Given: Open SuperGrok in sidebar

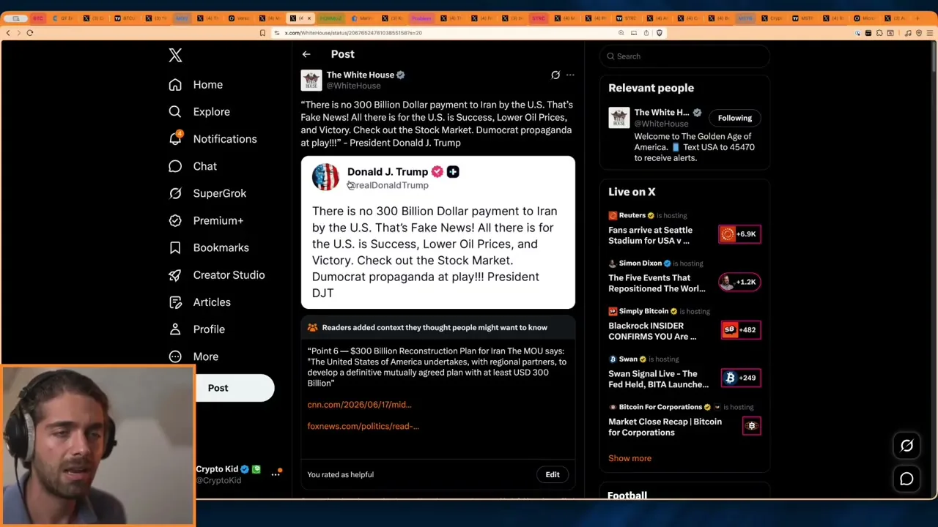Looking at the screenshot, I should [x=207, y=193].
